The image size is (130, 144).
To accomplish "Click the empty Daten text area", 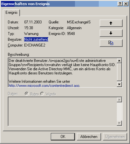I will click(x=62, y=111).
